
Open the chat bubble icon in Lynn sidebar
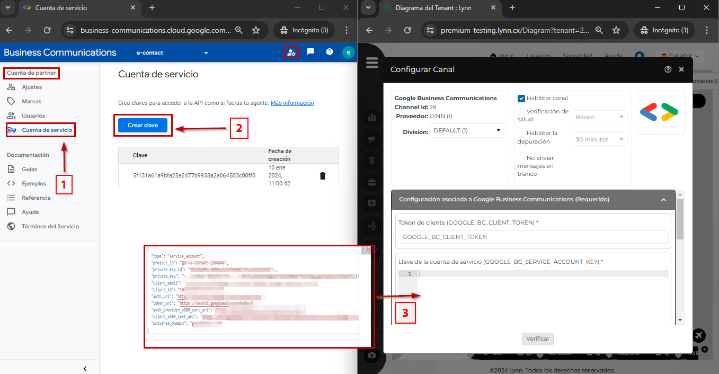point(372,203)
